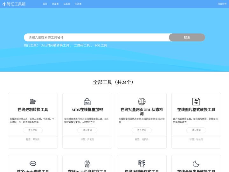Click the RGB color circles icon
Viewport: 229px width, 172px height.
(x=87, y=164)
